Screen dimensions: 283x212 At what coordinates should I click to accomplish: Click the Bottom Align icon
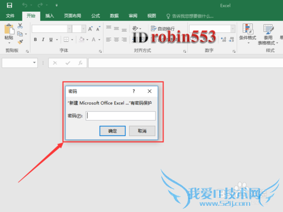pyautogui.click(x=124, y=29)
